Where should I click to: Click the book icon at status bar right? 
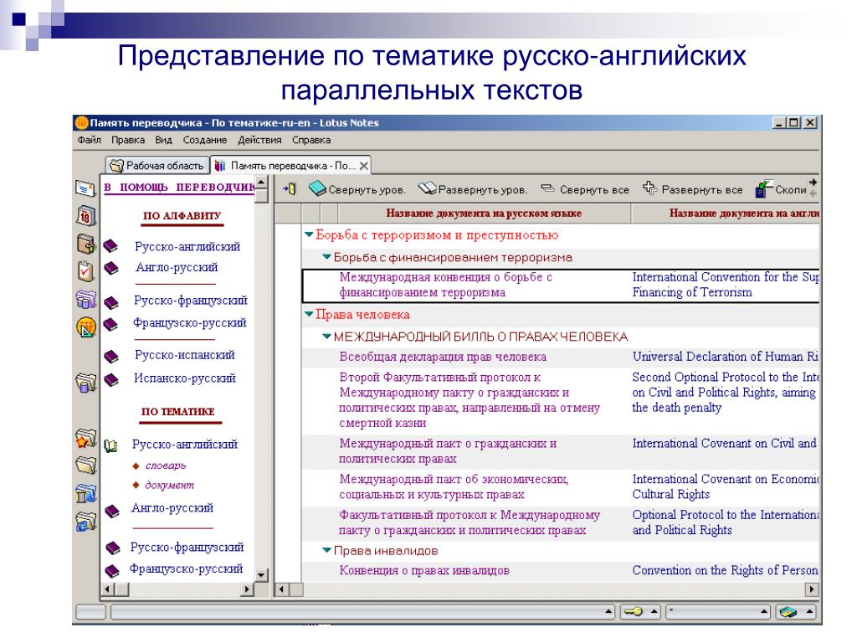788,611
